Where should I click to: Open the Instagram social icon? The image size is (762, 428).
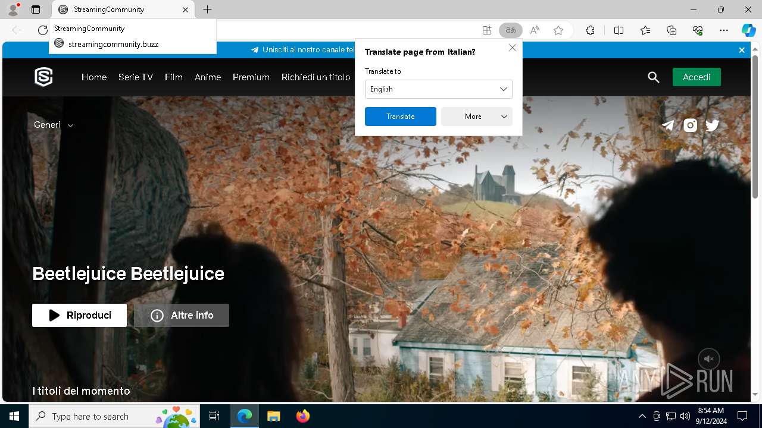pyautogui.click(x=690, y=125)
